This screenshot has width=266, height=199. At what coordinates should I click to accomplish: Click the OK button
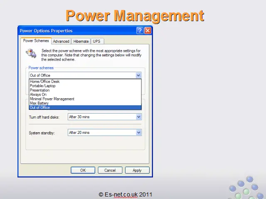(x=83, y=170)
